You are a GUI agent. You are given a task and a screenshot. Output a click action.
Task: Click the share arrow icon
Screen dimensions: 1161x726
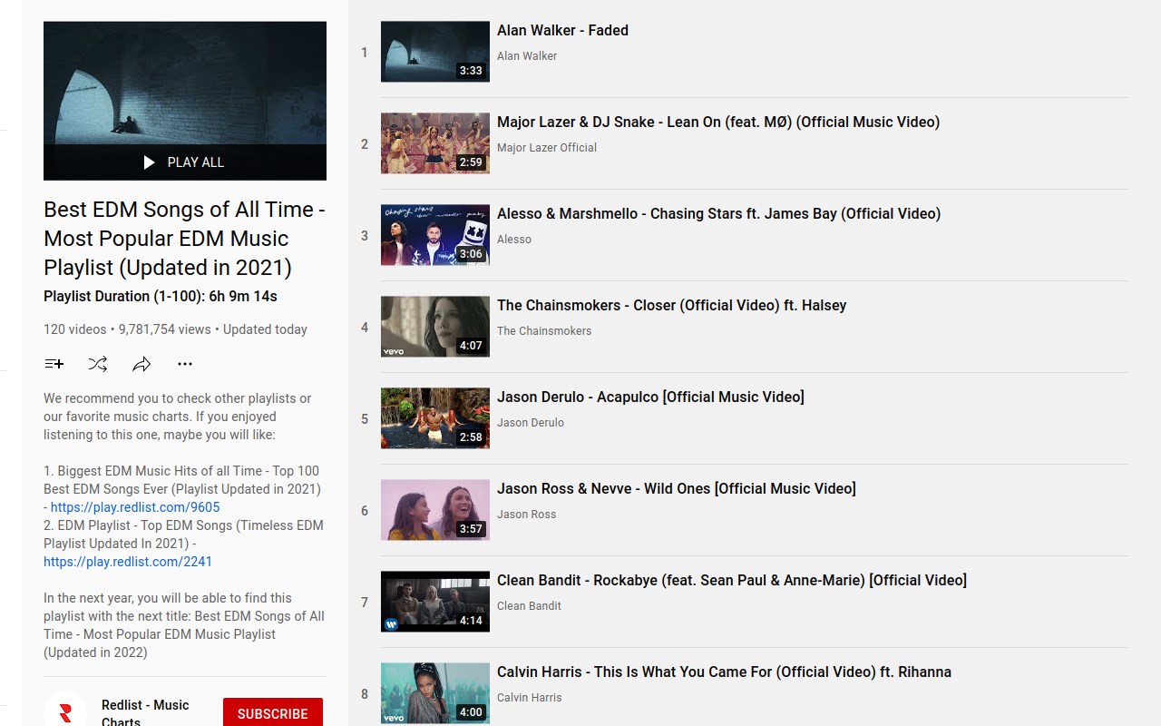pyautogui.click(x=141, y=364)
